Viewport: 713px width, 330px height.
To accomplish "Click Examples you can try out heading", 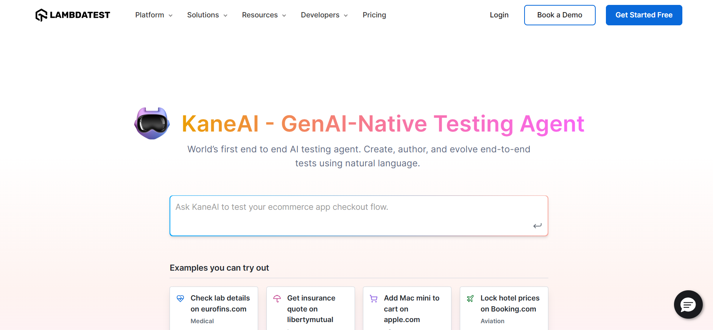I will pyautogui.click(x=220, y=268).
